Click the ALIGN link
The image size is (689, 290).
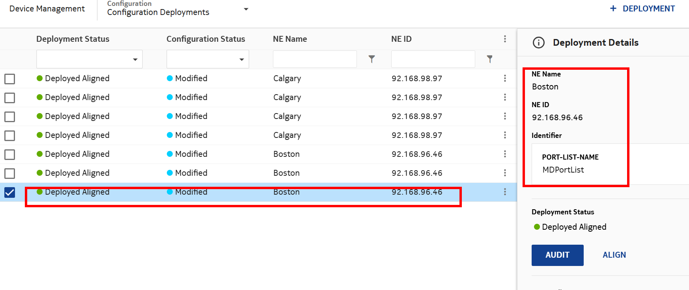pyautogui.click(x=614, y=255)
